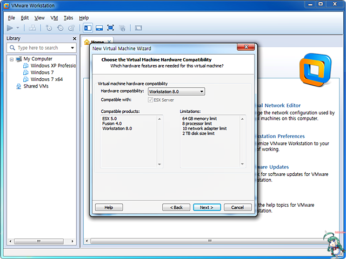The width and height of the screenshot is (346, 259).
Task: Click the Take Snapshot toolbar icon
Action: click(x=49, y=28)
